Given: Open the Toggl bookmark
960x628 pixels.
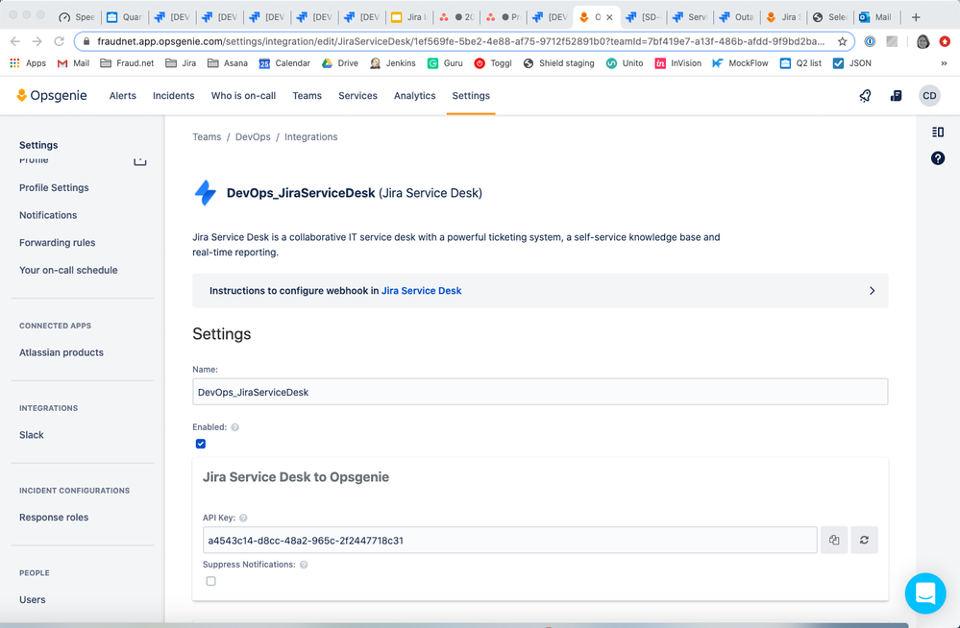Looking at the screenshot, I should (x=493, y=63).
